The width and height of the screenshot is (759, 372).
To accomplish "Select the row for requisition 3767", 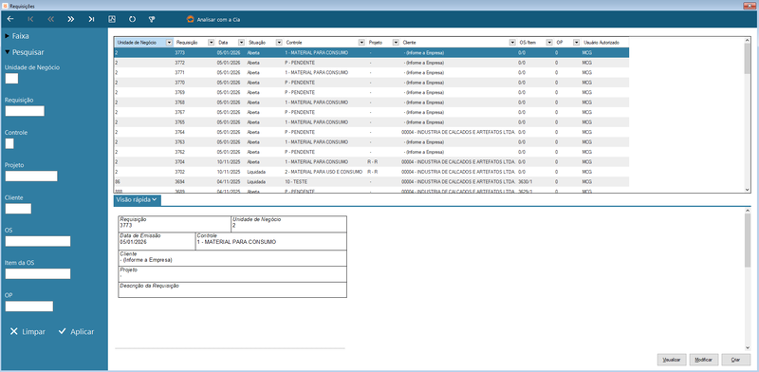I will (372, 112).
